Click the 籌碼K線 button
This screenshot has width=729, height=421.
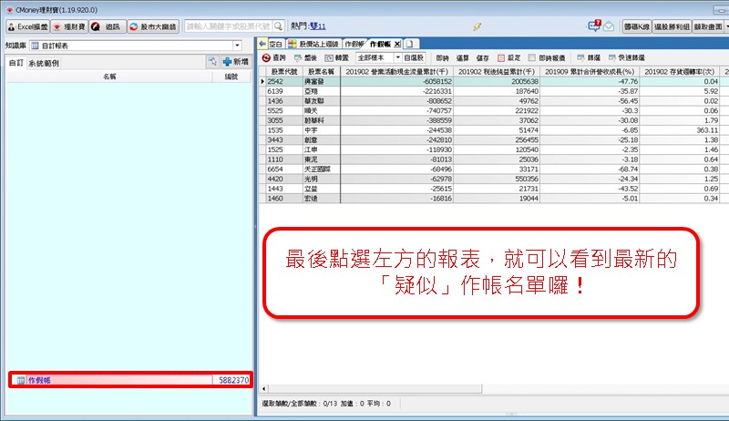coord(637,27)
